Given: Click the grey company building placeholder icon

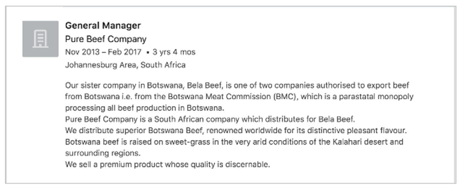Looking at the screenshot, I should click(40, 39).
